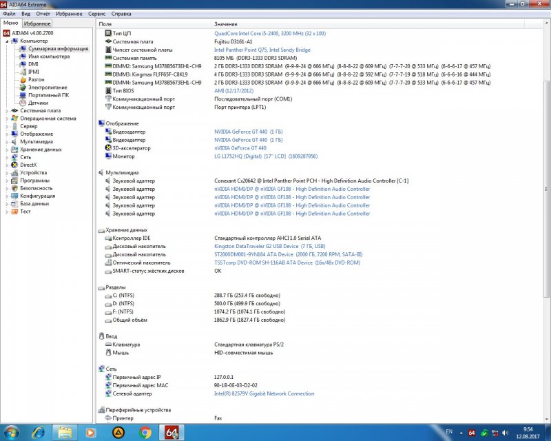Click the Тест icon in the tree
The height and width of the screenshot is (441, 551).
[15, 212]
